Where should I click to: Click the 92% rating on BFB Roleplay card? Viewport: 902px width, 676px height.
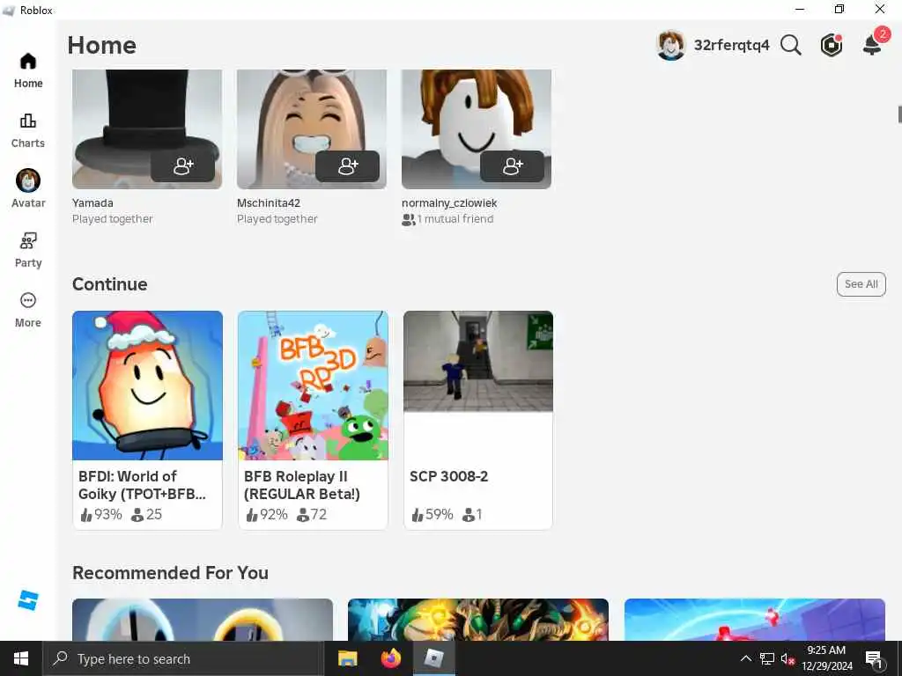[x=267, y=514]
